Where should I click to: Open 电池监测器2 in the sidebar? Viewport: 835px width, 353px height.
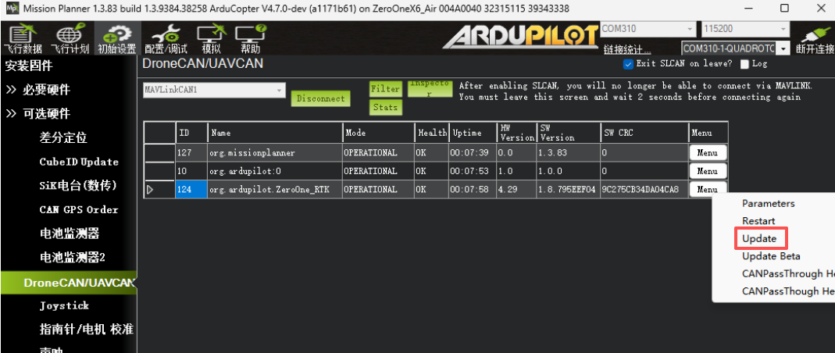[x=73, y=258]
